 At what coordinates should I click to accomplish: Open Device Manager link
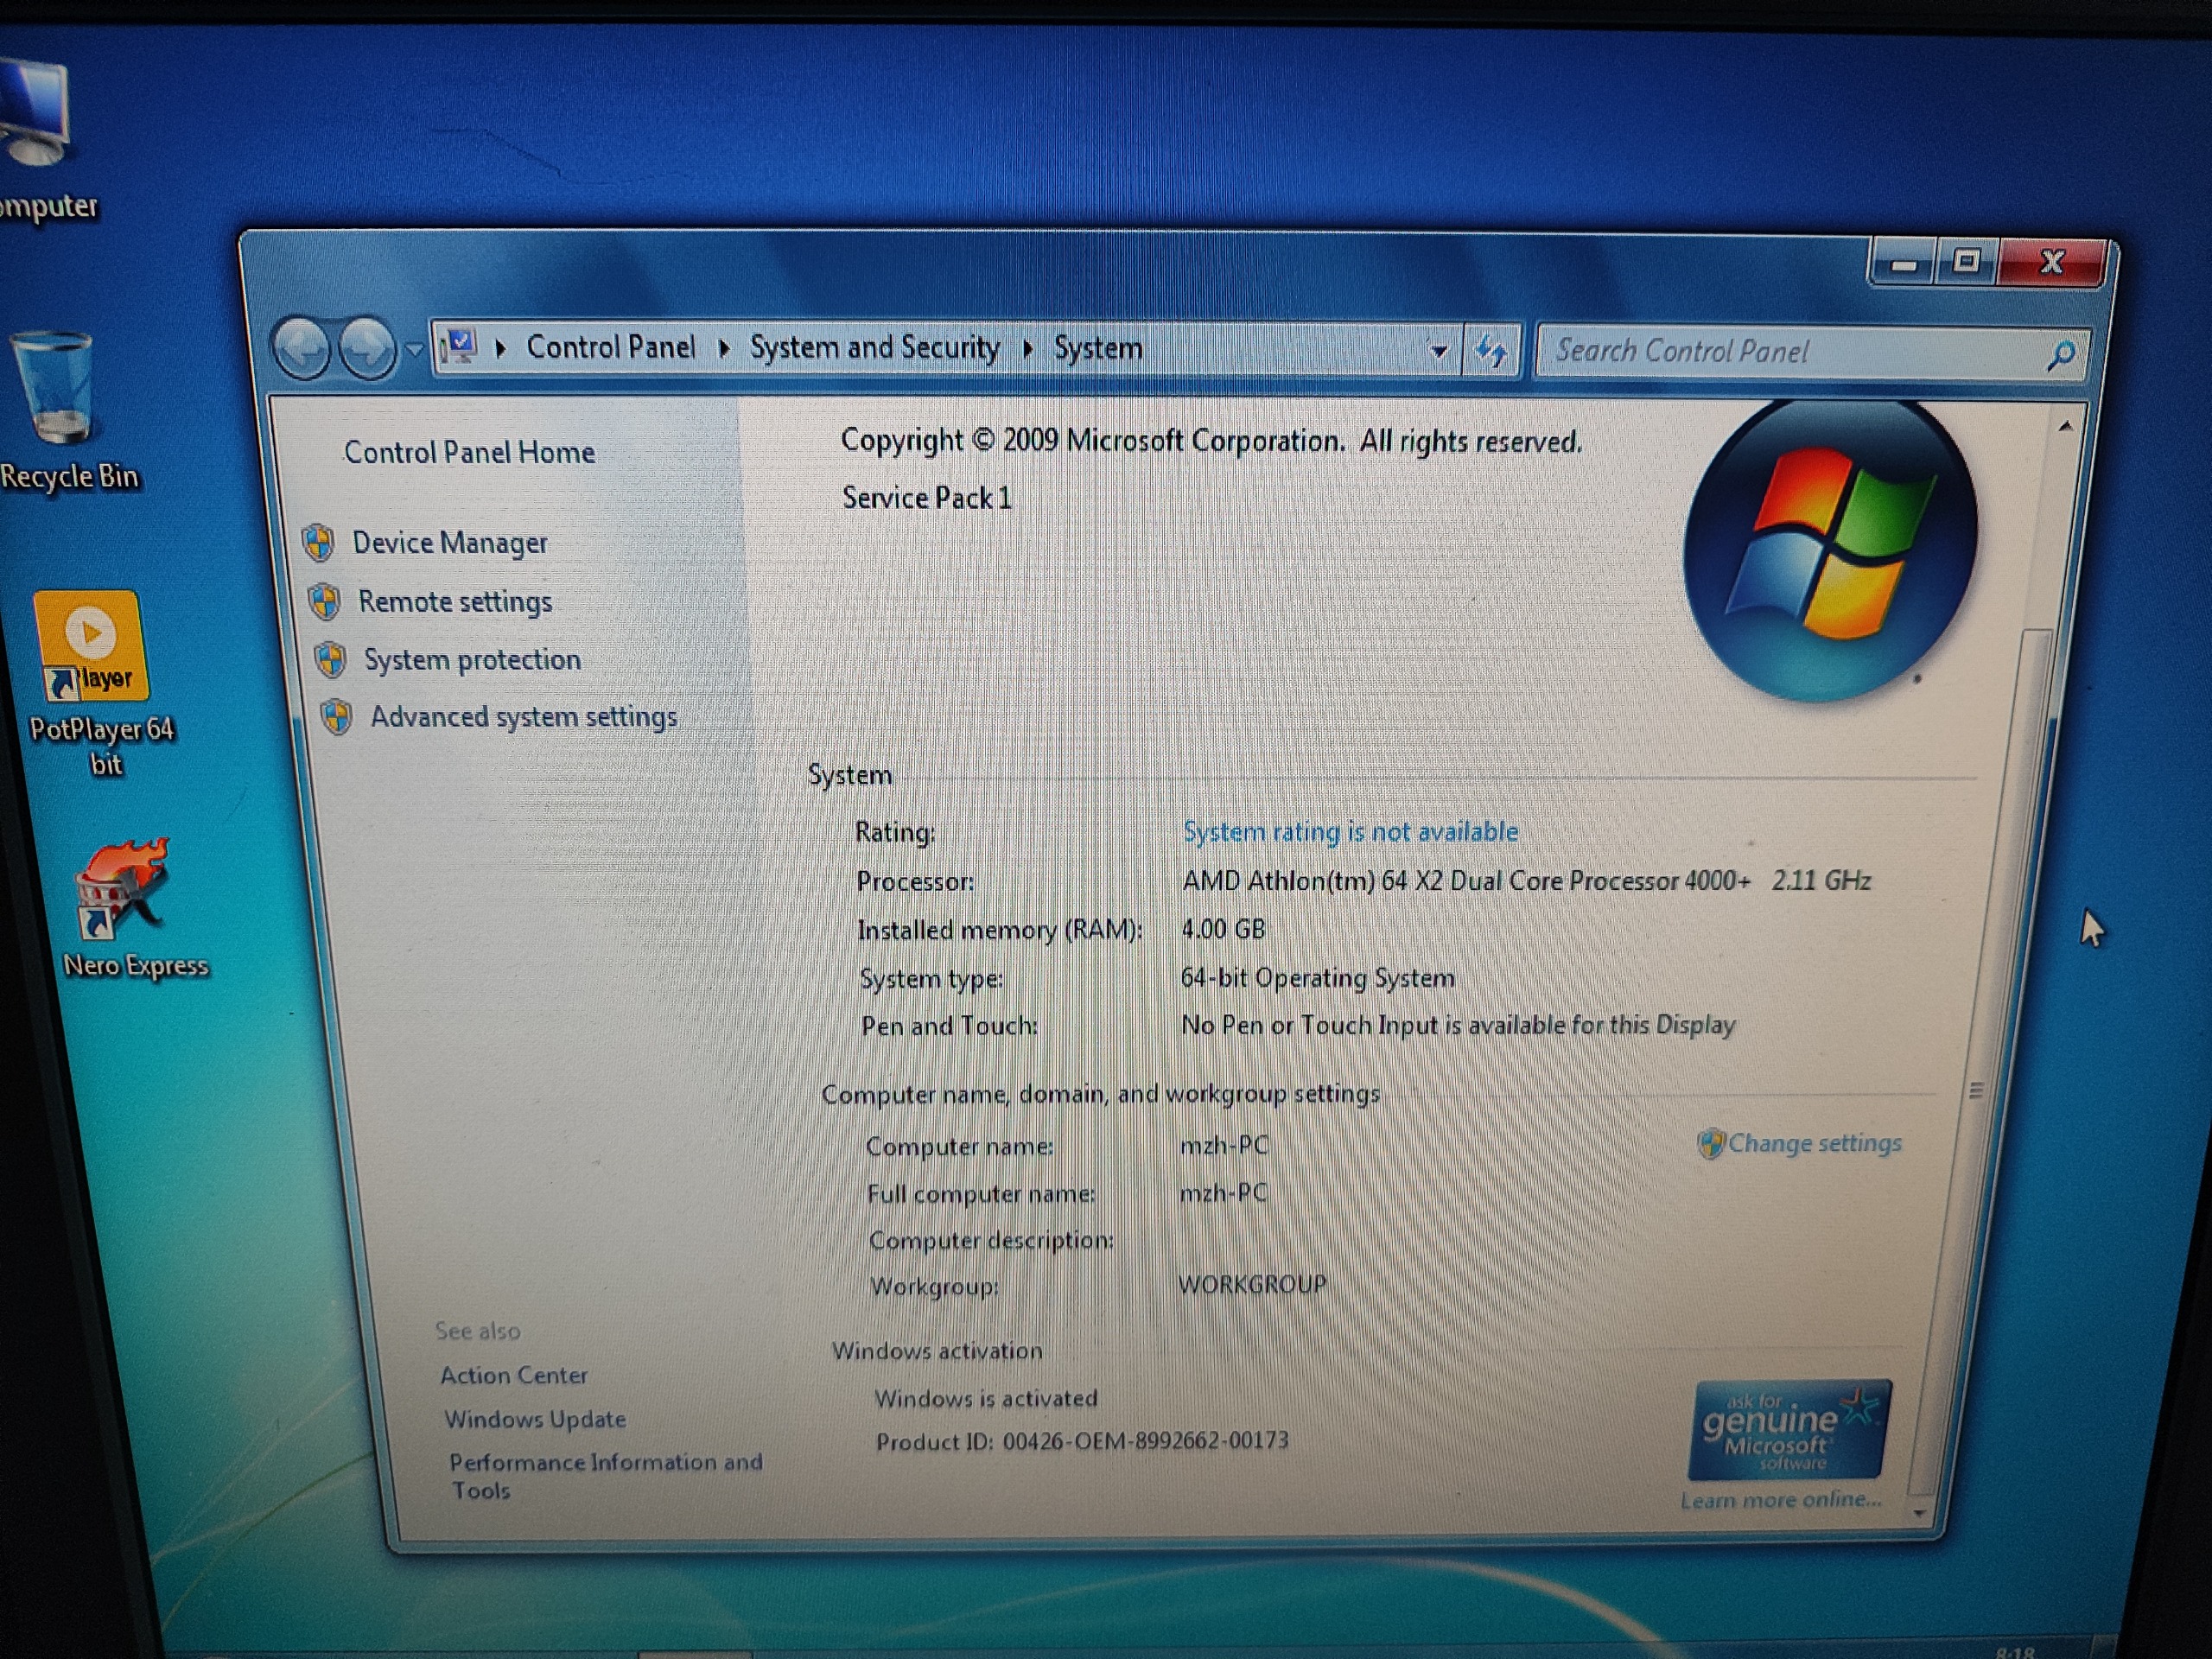click(x=450, y=543)
